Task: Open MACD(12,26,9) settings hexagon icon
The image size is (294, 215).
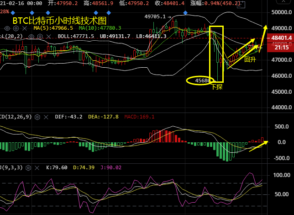Action: point(37,117)
